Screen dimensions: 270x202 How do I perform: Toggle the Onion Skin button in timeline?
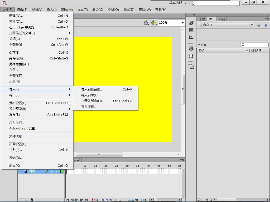[103, 200]
